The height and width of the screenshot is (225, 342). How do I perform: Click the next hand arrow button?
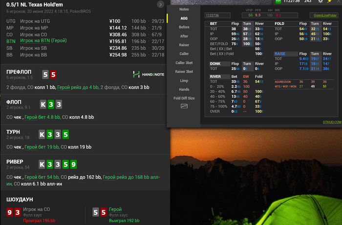tap(161, 4)
